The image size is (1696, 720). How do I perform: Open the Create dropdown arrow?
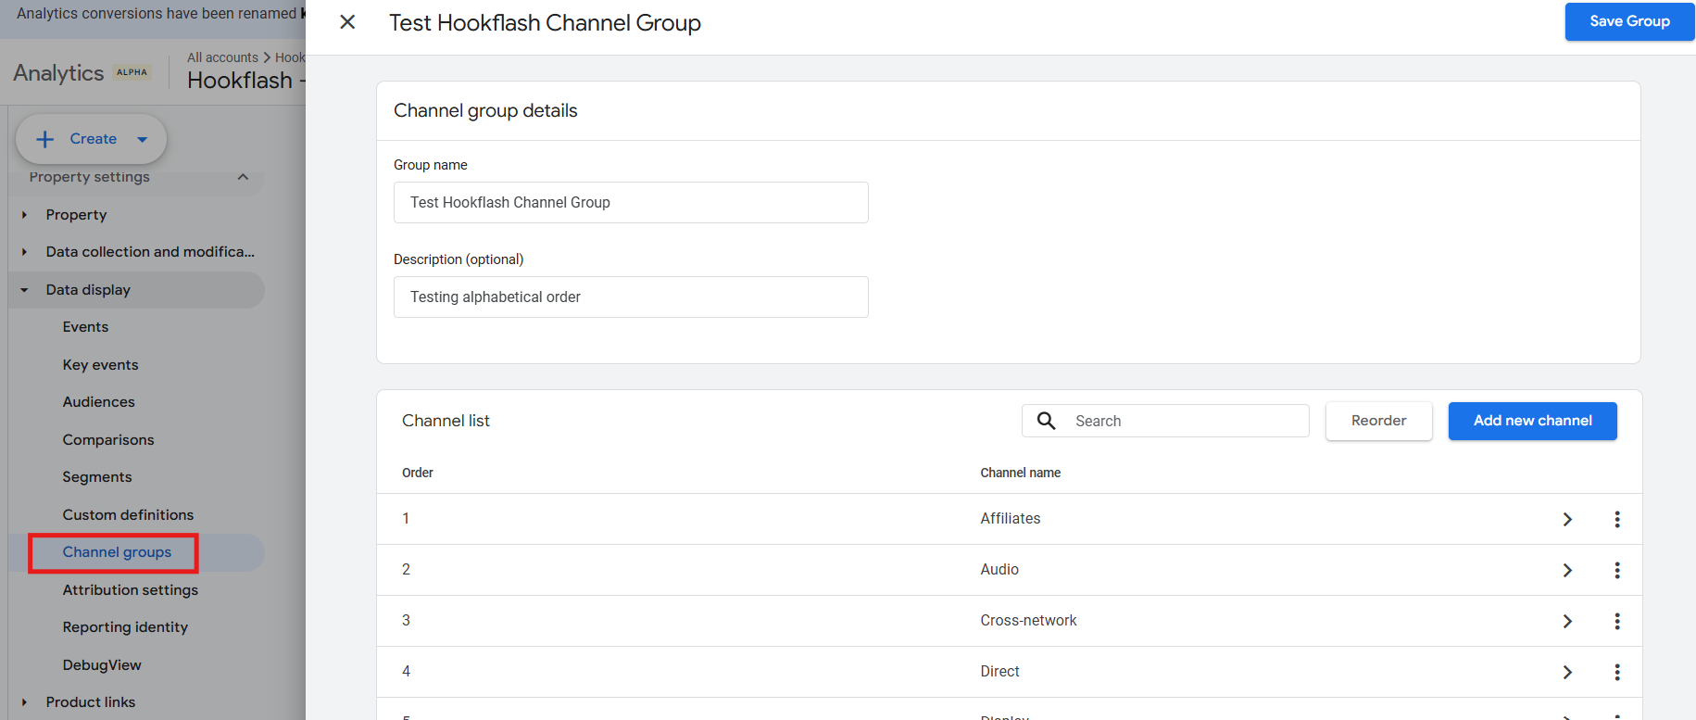click(x=143, y=139)
